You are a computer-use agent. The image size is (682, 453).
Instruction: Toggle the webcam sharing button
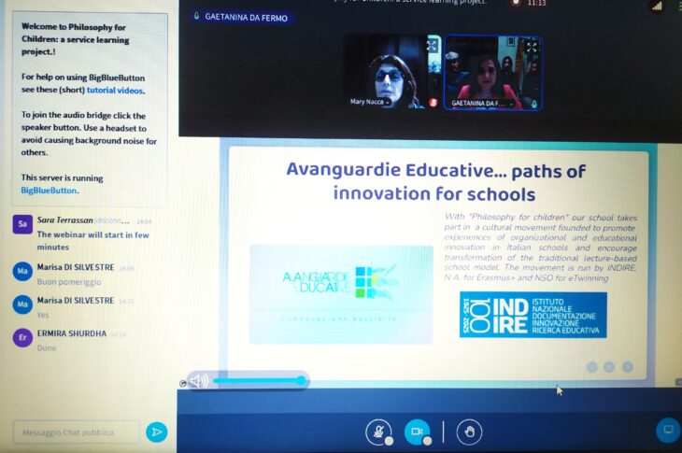coord(417,432)
